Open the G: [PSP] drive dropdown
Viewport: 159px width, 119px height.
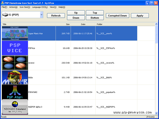click(x=42, y=15)
